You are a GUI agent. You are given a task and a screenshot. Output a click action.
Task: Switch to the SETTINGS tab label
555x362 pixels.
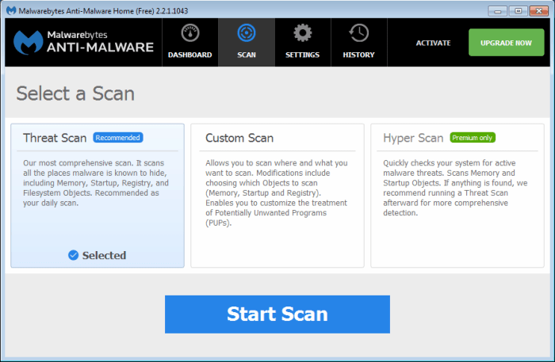click(x=303, y=55)
